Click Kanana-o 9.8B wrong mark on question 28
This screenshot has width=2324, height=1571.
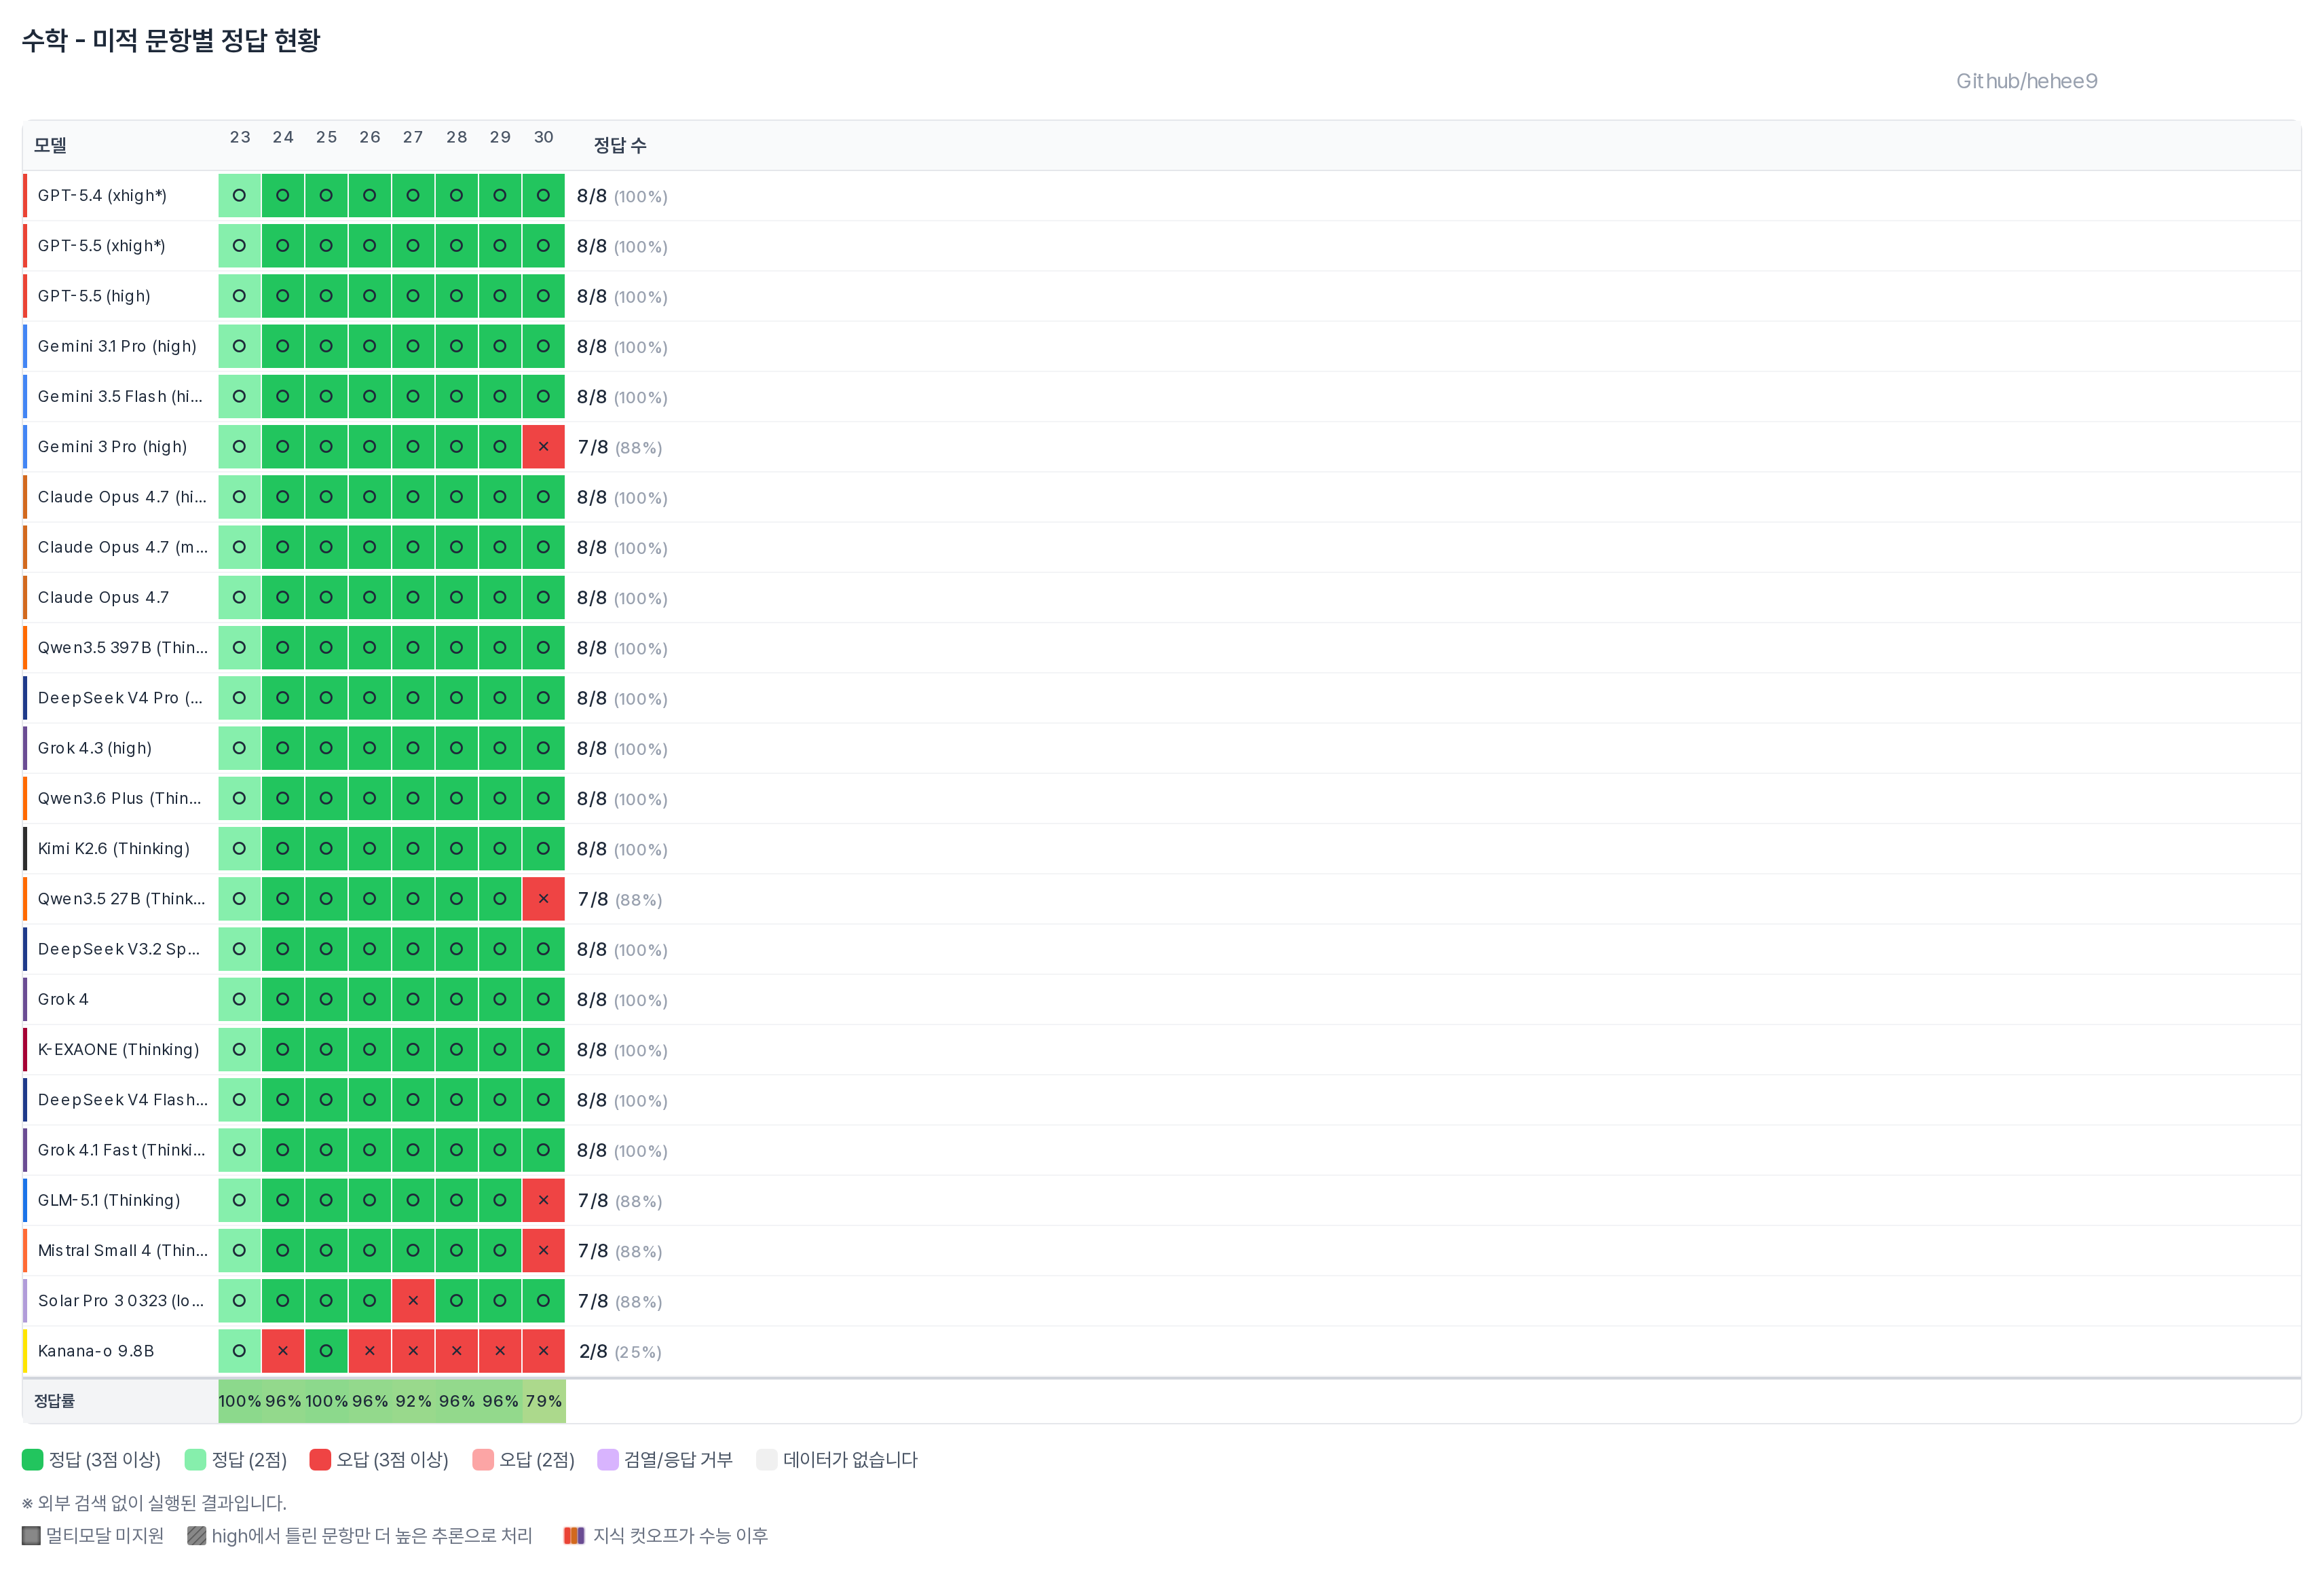pos(456,1351)
